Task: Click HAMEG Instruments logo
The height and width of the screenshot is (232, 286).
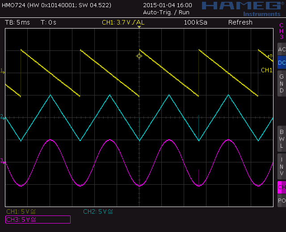Action: pyautogui.click(x=241, y=8)
